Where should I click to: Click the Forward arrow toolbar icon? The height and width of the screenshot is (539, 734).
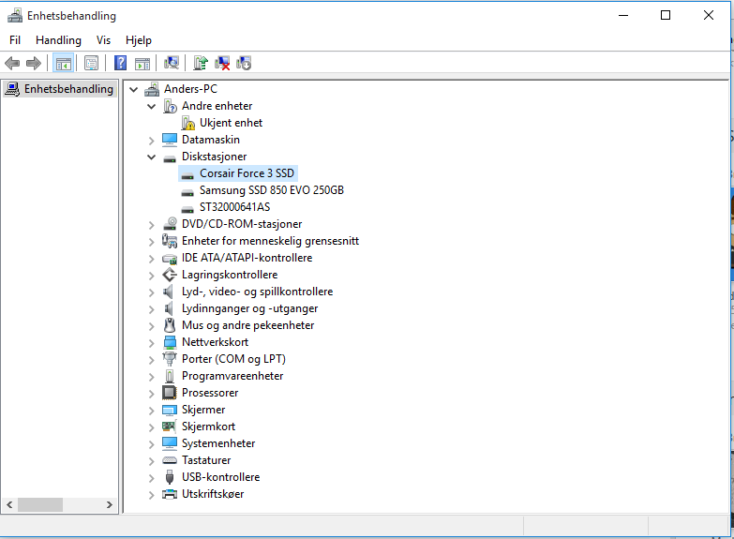click(x=34, y=63)
